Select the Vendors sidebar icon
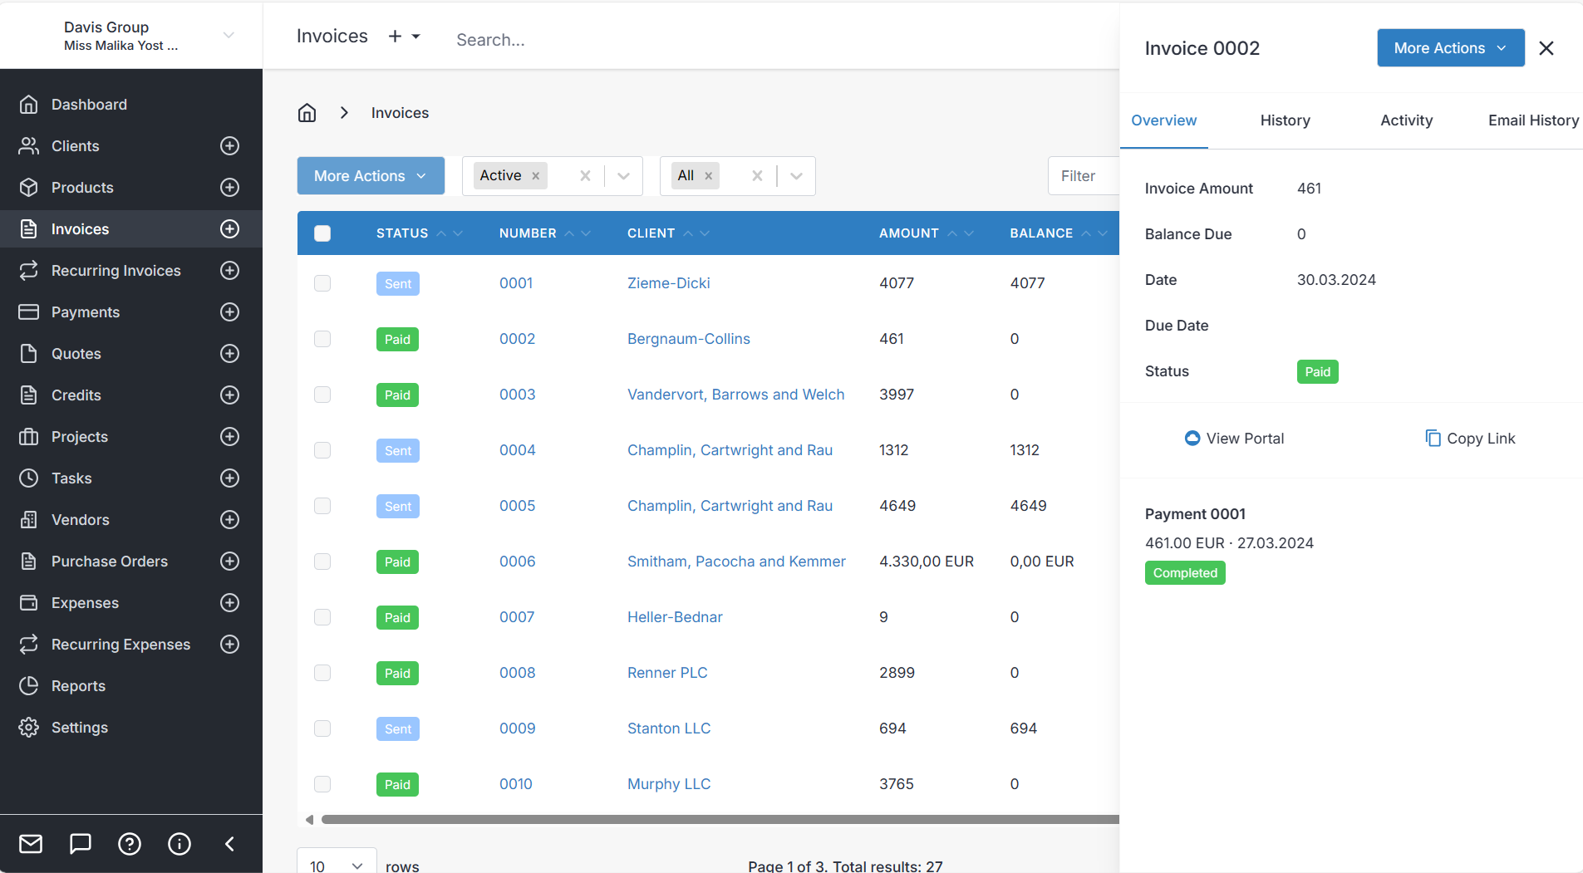The width and height of the screenshot is (1583, 873). 28,519
